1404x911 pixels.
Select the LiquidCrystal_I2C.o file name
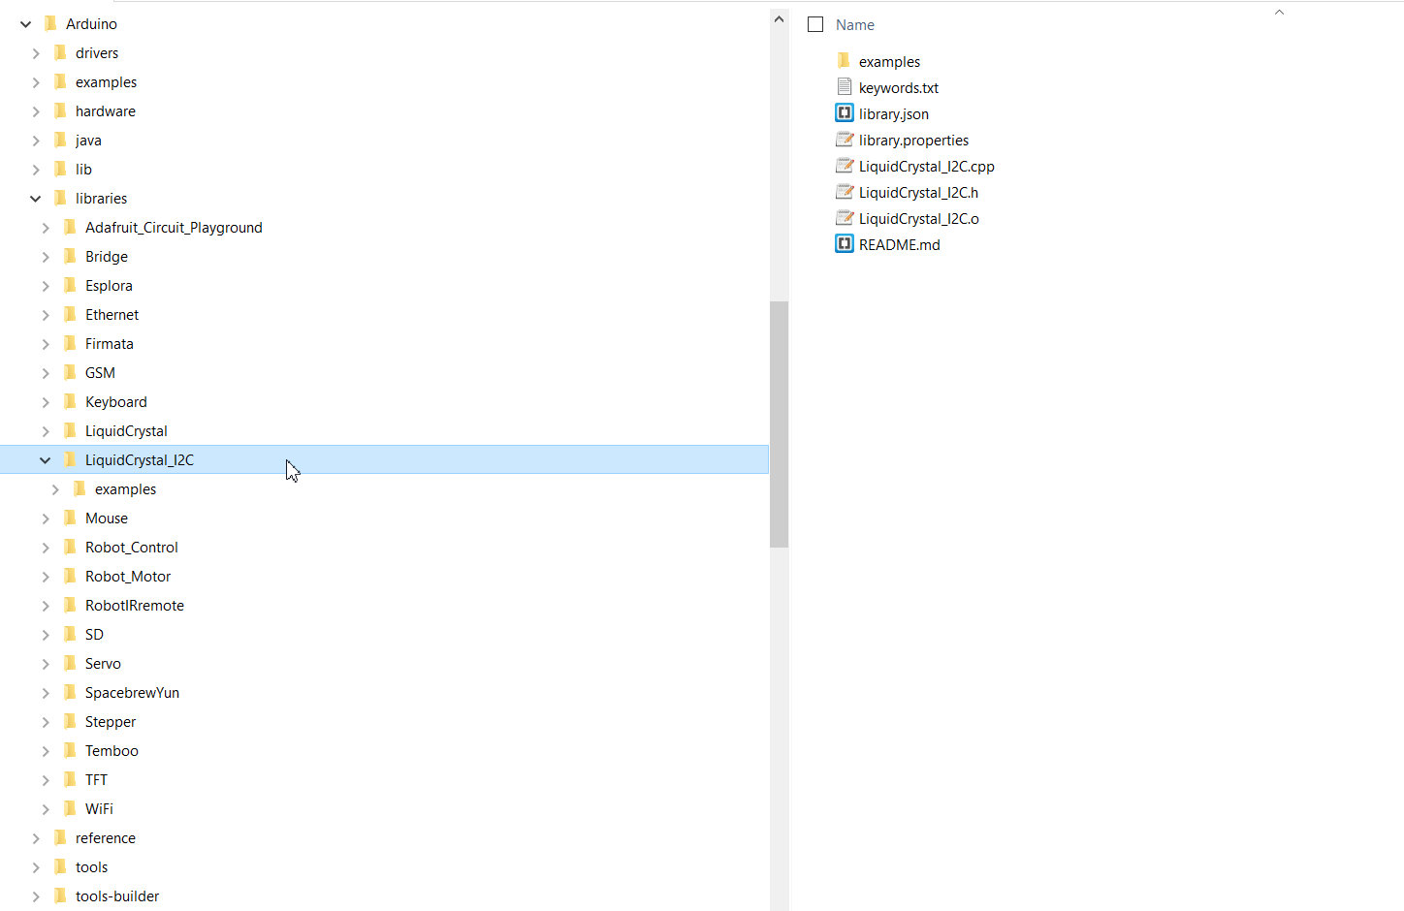[919, 218]
